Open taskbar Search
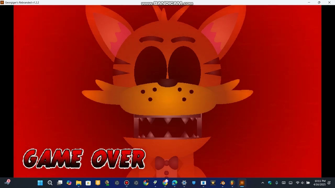 tap(50, 183)
